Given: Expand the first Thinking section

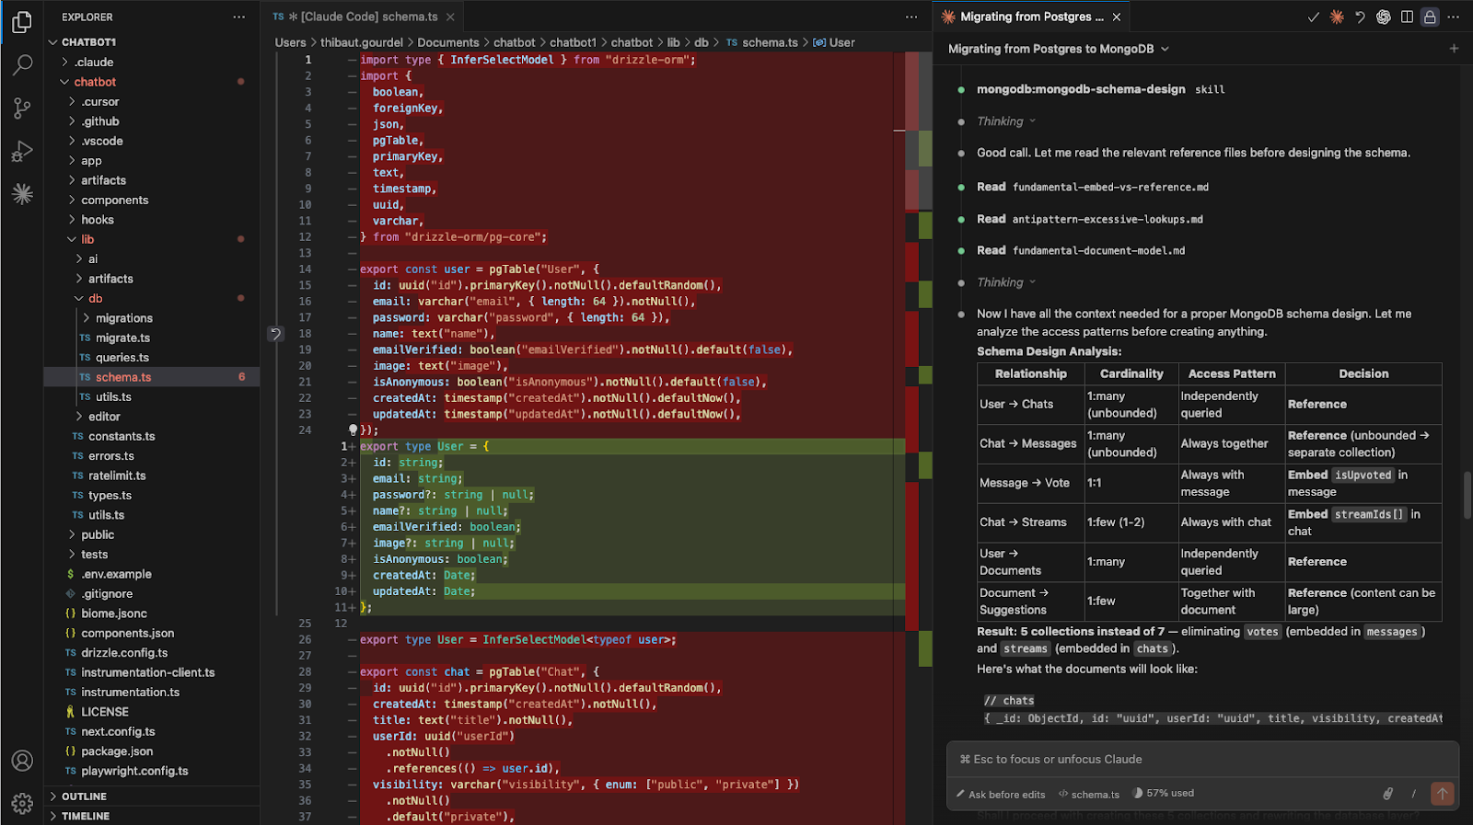Looking at the screenshot, I should pyautogui.click(x=1005, y=121).
